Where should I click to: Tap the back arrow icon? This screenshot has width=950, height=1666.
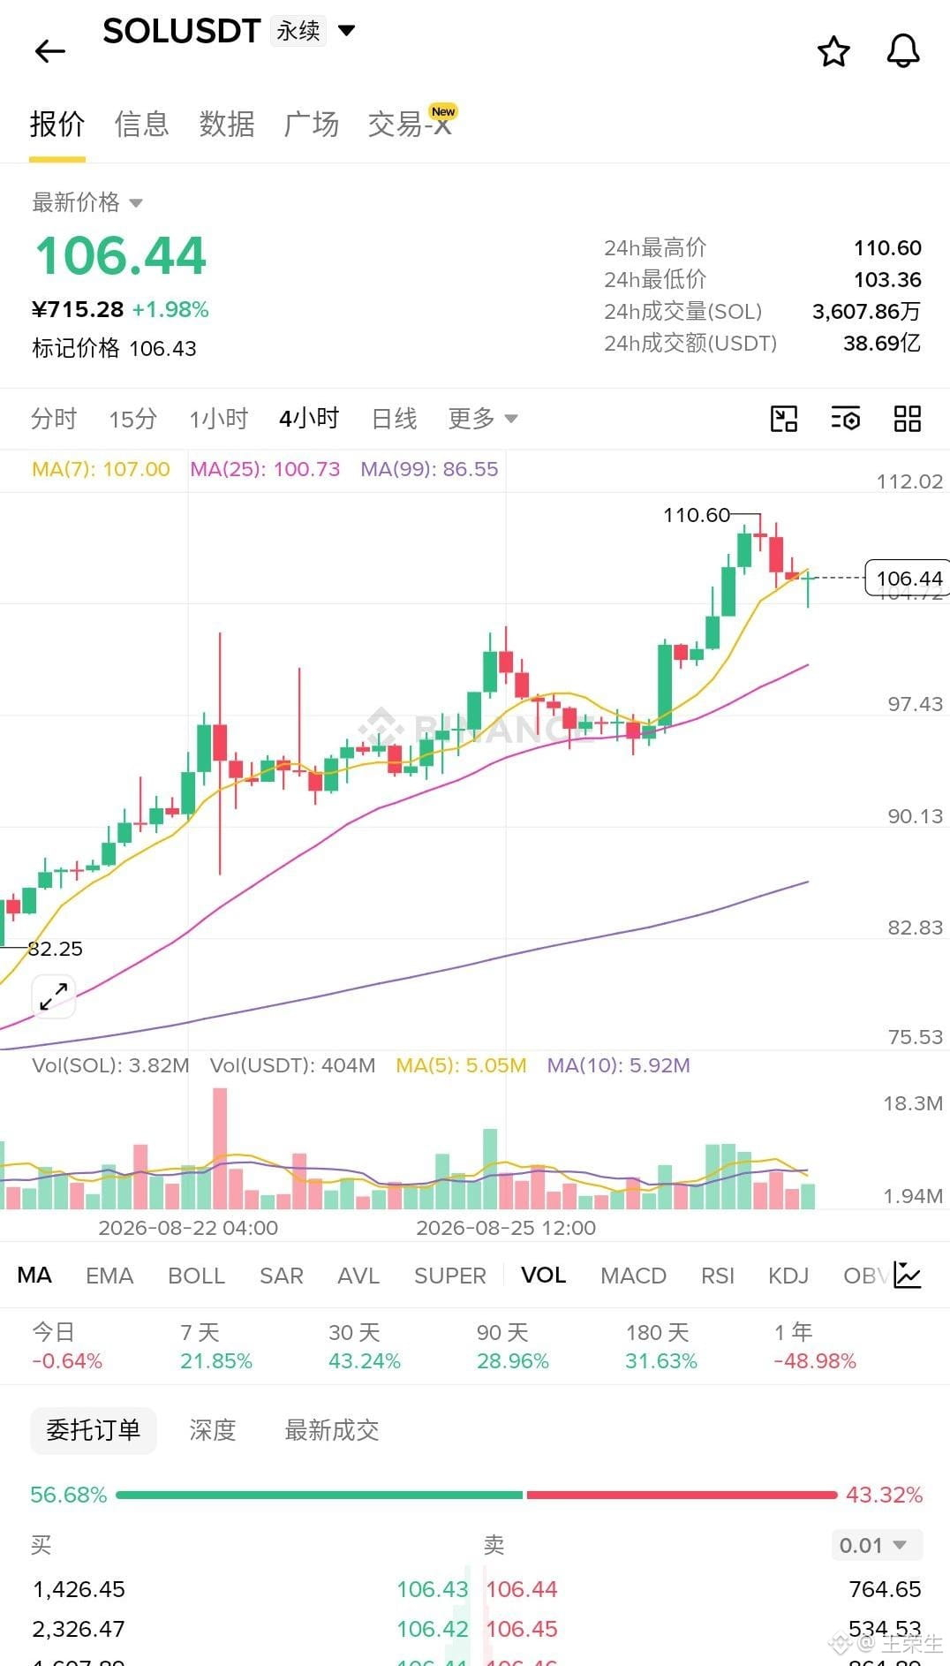(x=50, y=51)
